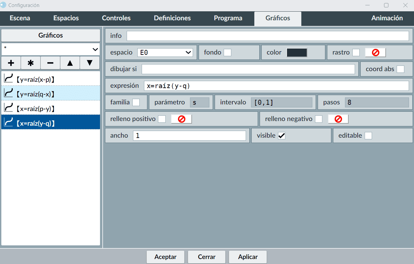Enable the fondo checkbox

[x=227, y=53]
